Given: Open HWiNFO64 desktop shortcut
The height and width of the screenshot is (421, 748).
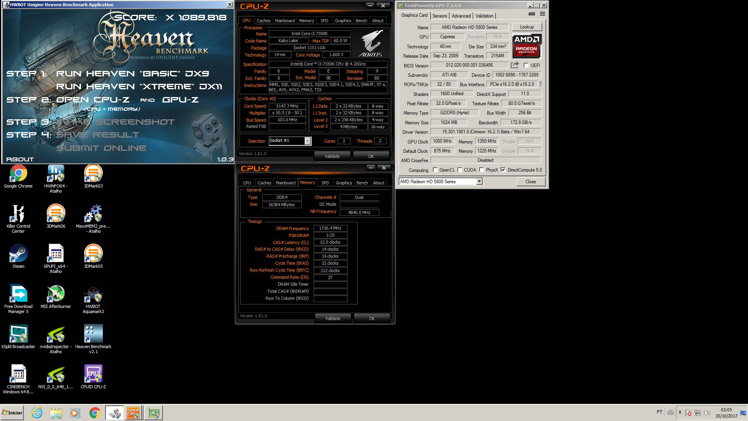Looking at the screenshot, I should pos(56,179).
